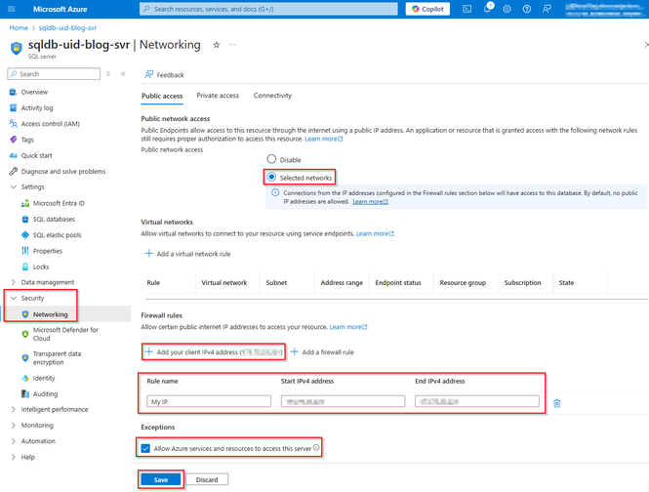Click the Identity icon in the sidebar
This screenshot has width=649, height=492.
click(25, 378)
